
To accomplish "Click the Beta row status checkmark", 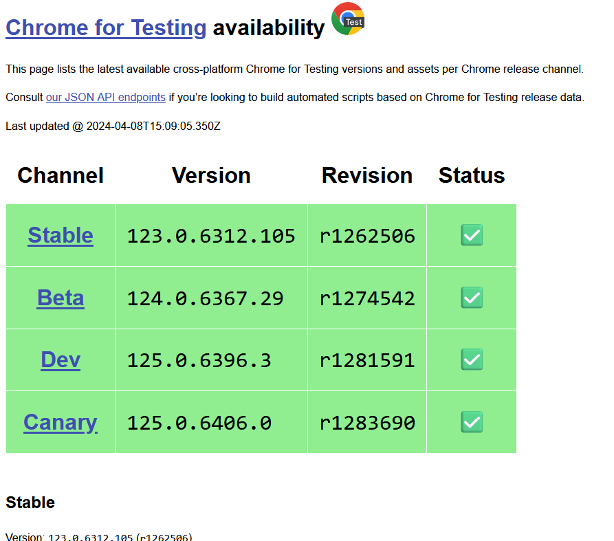I will click(x=472, y=298).
